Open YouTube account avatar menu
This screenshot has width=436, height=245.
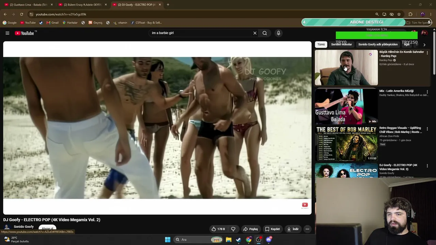[424, 33]
